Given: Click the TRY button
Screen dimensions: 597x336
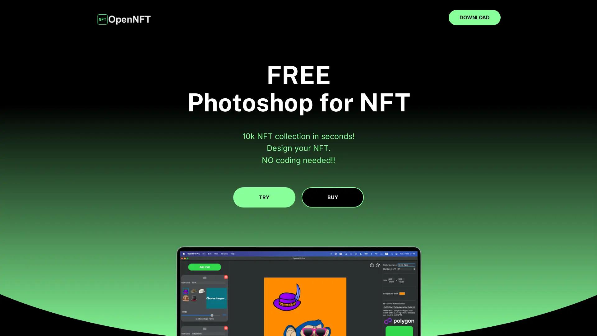Looking at the screenshot, I should coord(264,197).
